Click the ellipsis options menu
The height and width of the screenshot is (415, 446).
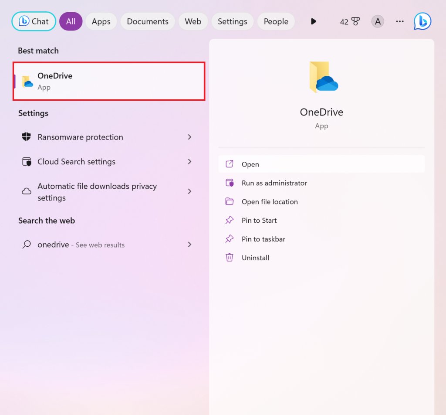(x=399, y=21)
